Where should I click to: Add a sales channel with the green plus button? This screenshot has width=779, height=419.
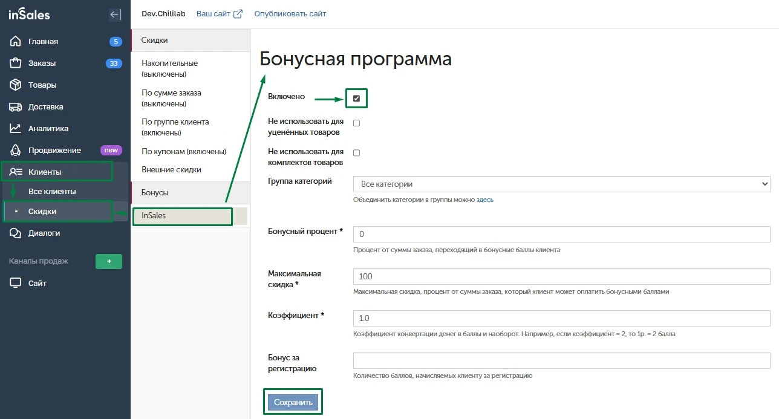pyautogui.click(x=109, y=261)
